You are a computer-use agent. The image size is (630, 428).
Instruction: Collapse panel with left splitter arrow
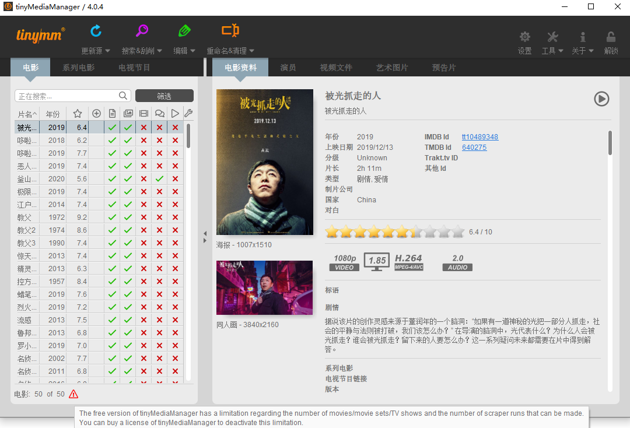(205, 234)
